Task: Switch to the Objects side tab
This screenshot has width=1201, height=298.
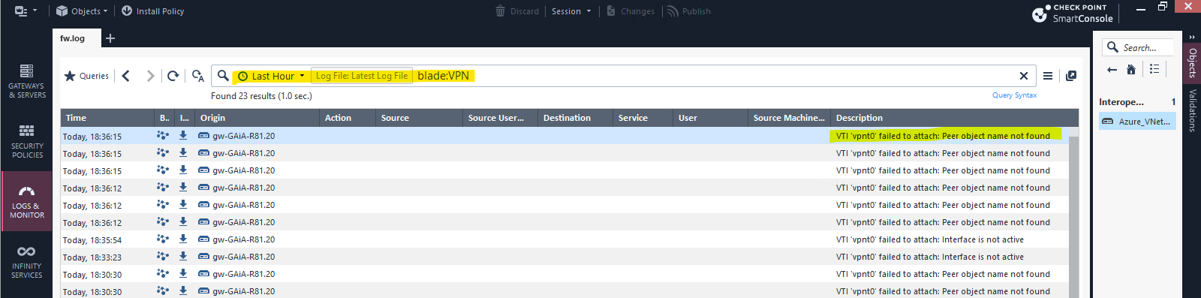Action: (1192, 63)
